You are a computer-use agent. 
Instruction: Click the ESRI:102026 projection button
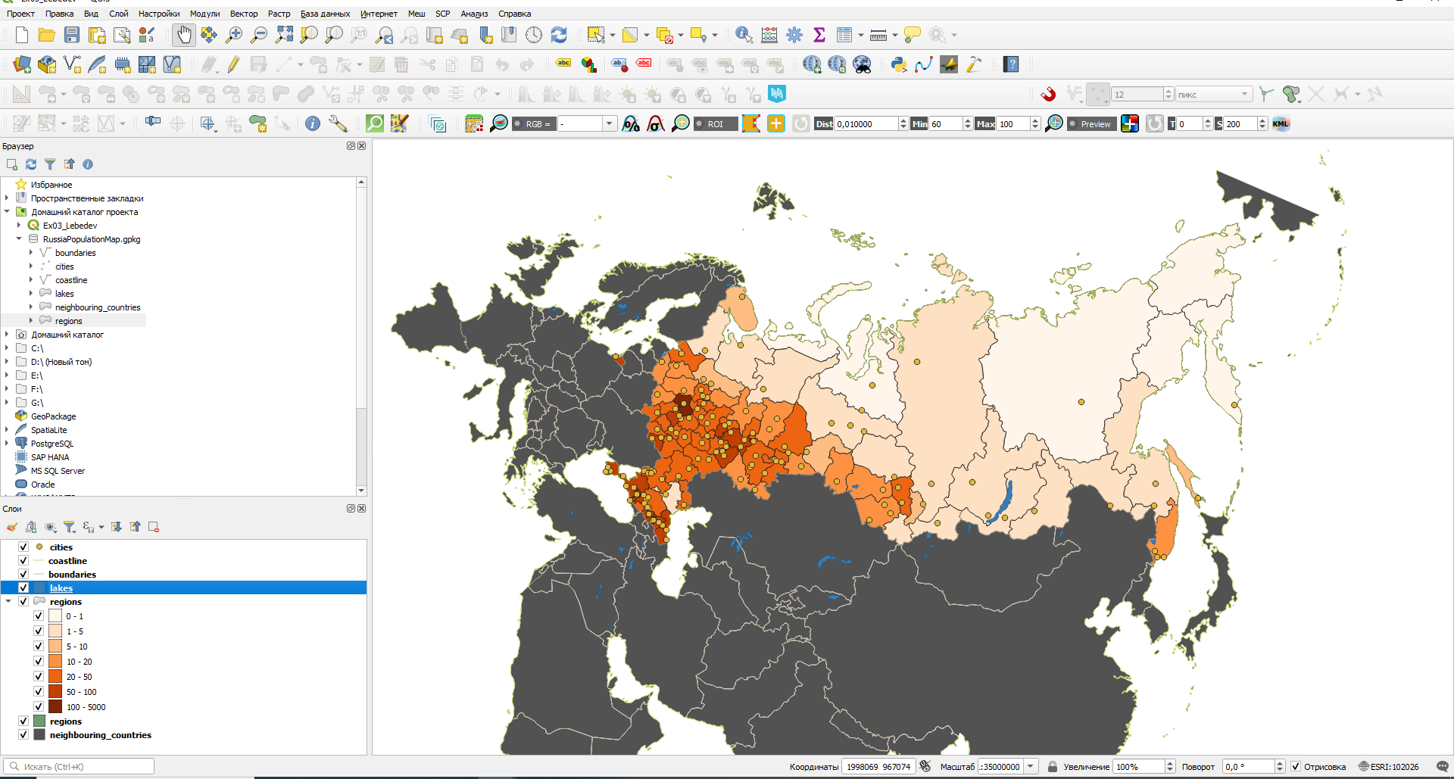coord(1389,767)
